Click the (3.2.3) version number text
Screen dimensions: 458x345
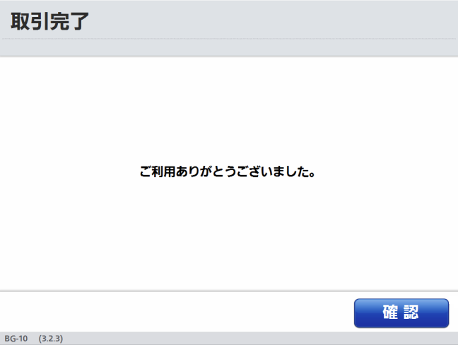(x=50, y=339)
